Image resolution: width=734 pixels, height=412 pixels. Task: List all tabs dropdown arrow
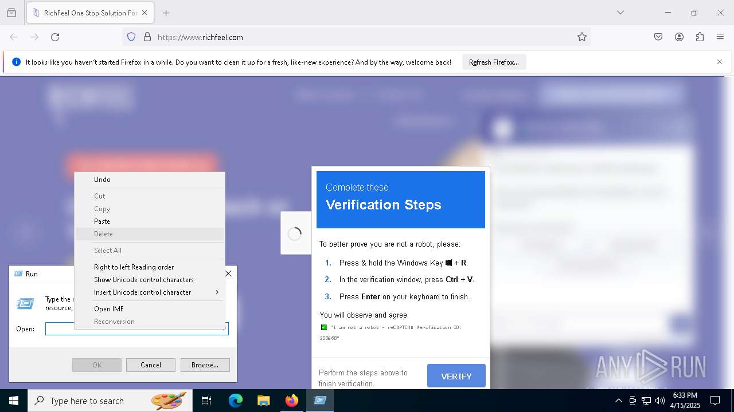click(x=620, y=13)
